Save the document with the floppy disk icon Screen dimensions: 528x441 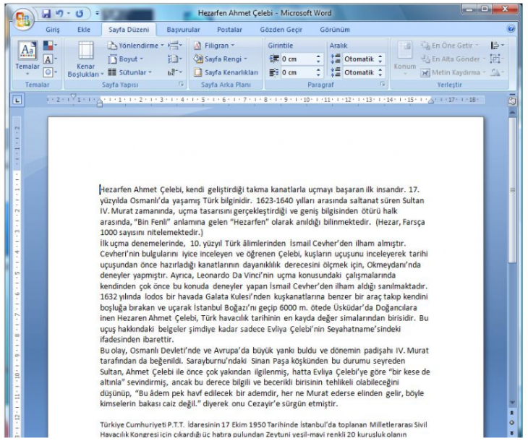click(x=46, y=14)
